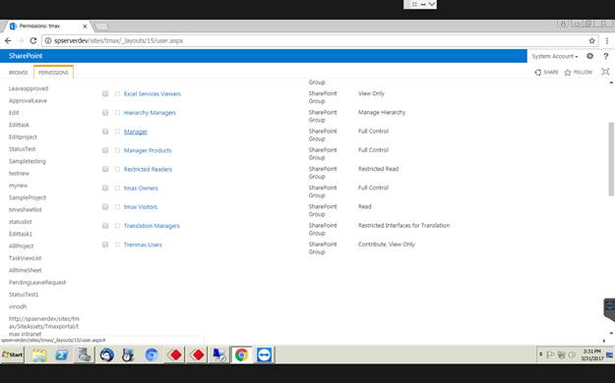Open SharePoint help question mark

(605, 56)
